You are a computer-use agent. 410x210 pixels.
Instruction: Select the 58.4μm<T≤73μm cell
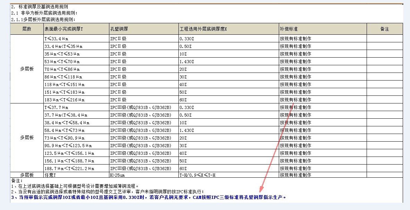pos(76,130)
